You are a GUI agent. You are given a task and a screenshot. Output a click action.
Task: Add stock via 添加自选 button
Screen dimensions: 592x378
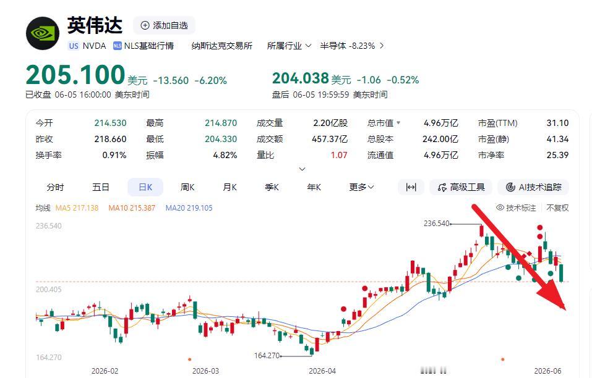point(164,25)
